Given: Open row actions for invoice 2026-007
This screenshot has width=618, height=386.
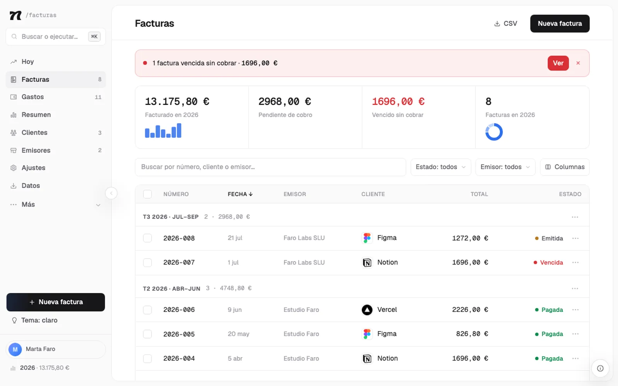Looking at the screenshot, I should click(575, 262).
